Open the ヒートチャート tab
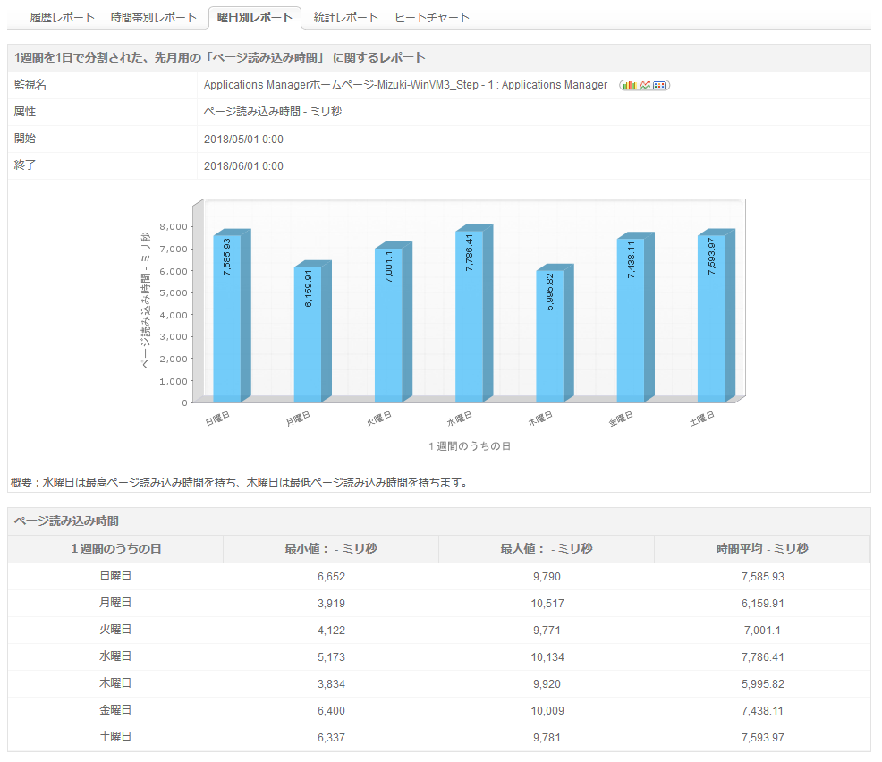 pyautogui.click(x=432, y=17)
